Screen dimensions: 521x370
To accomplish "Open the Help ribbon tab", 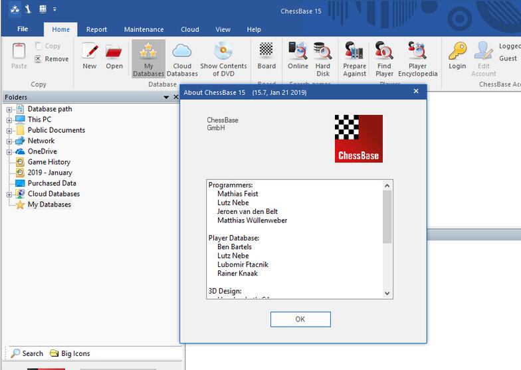I will pyautogui.click(x=254, y=29).
